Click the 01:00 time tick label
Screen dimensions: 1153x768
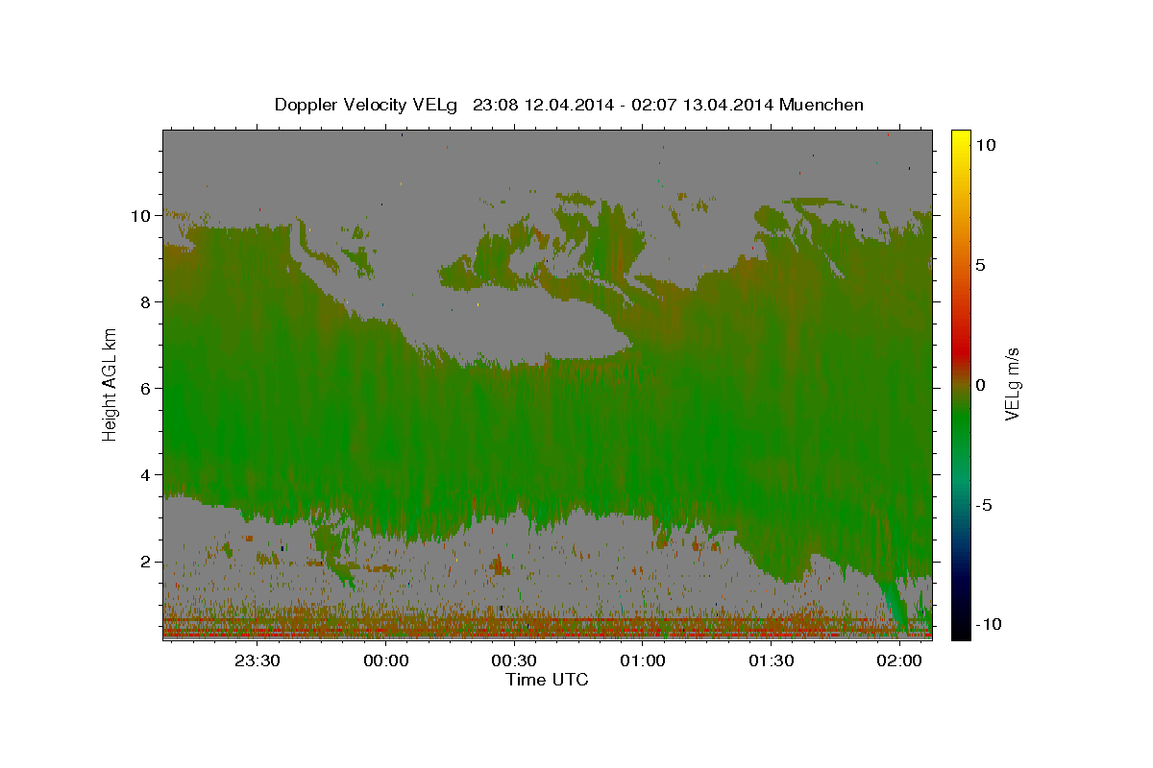643,660
